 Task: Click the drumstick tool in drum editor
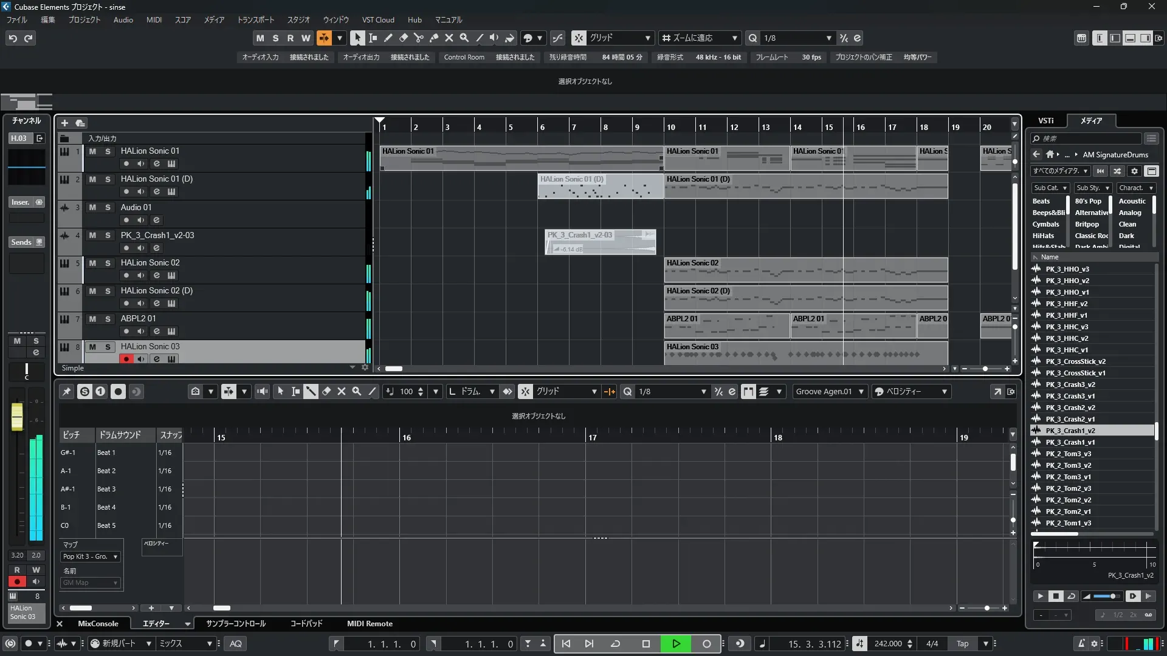click(x=311, y=392)
